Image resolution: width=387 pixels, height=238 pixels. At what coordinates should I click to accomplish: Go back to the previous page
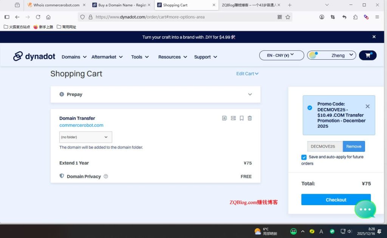point(17,17)
